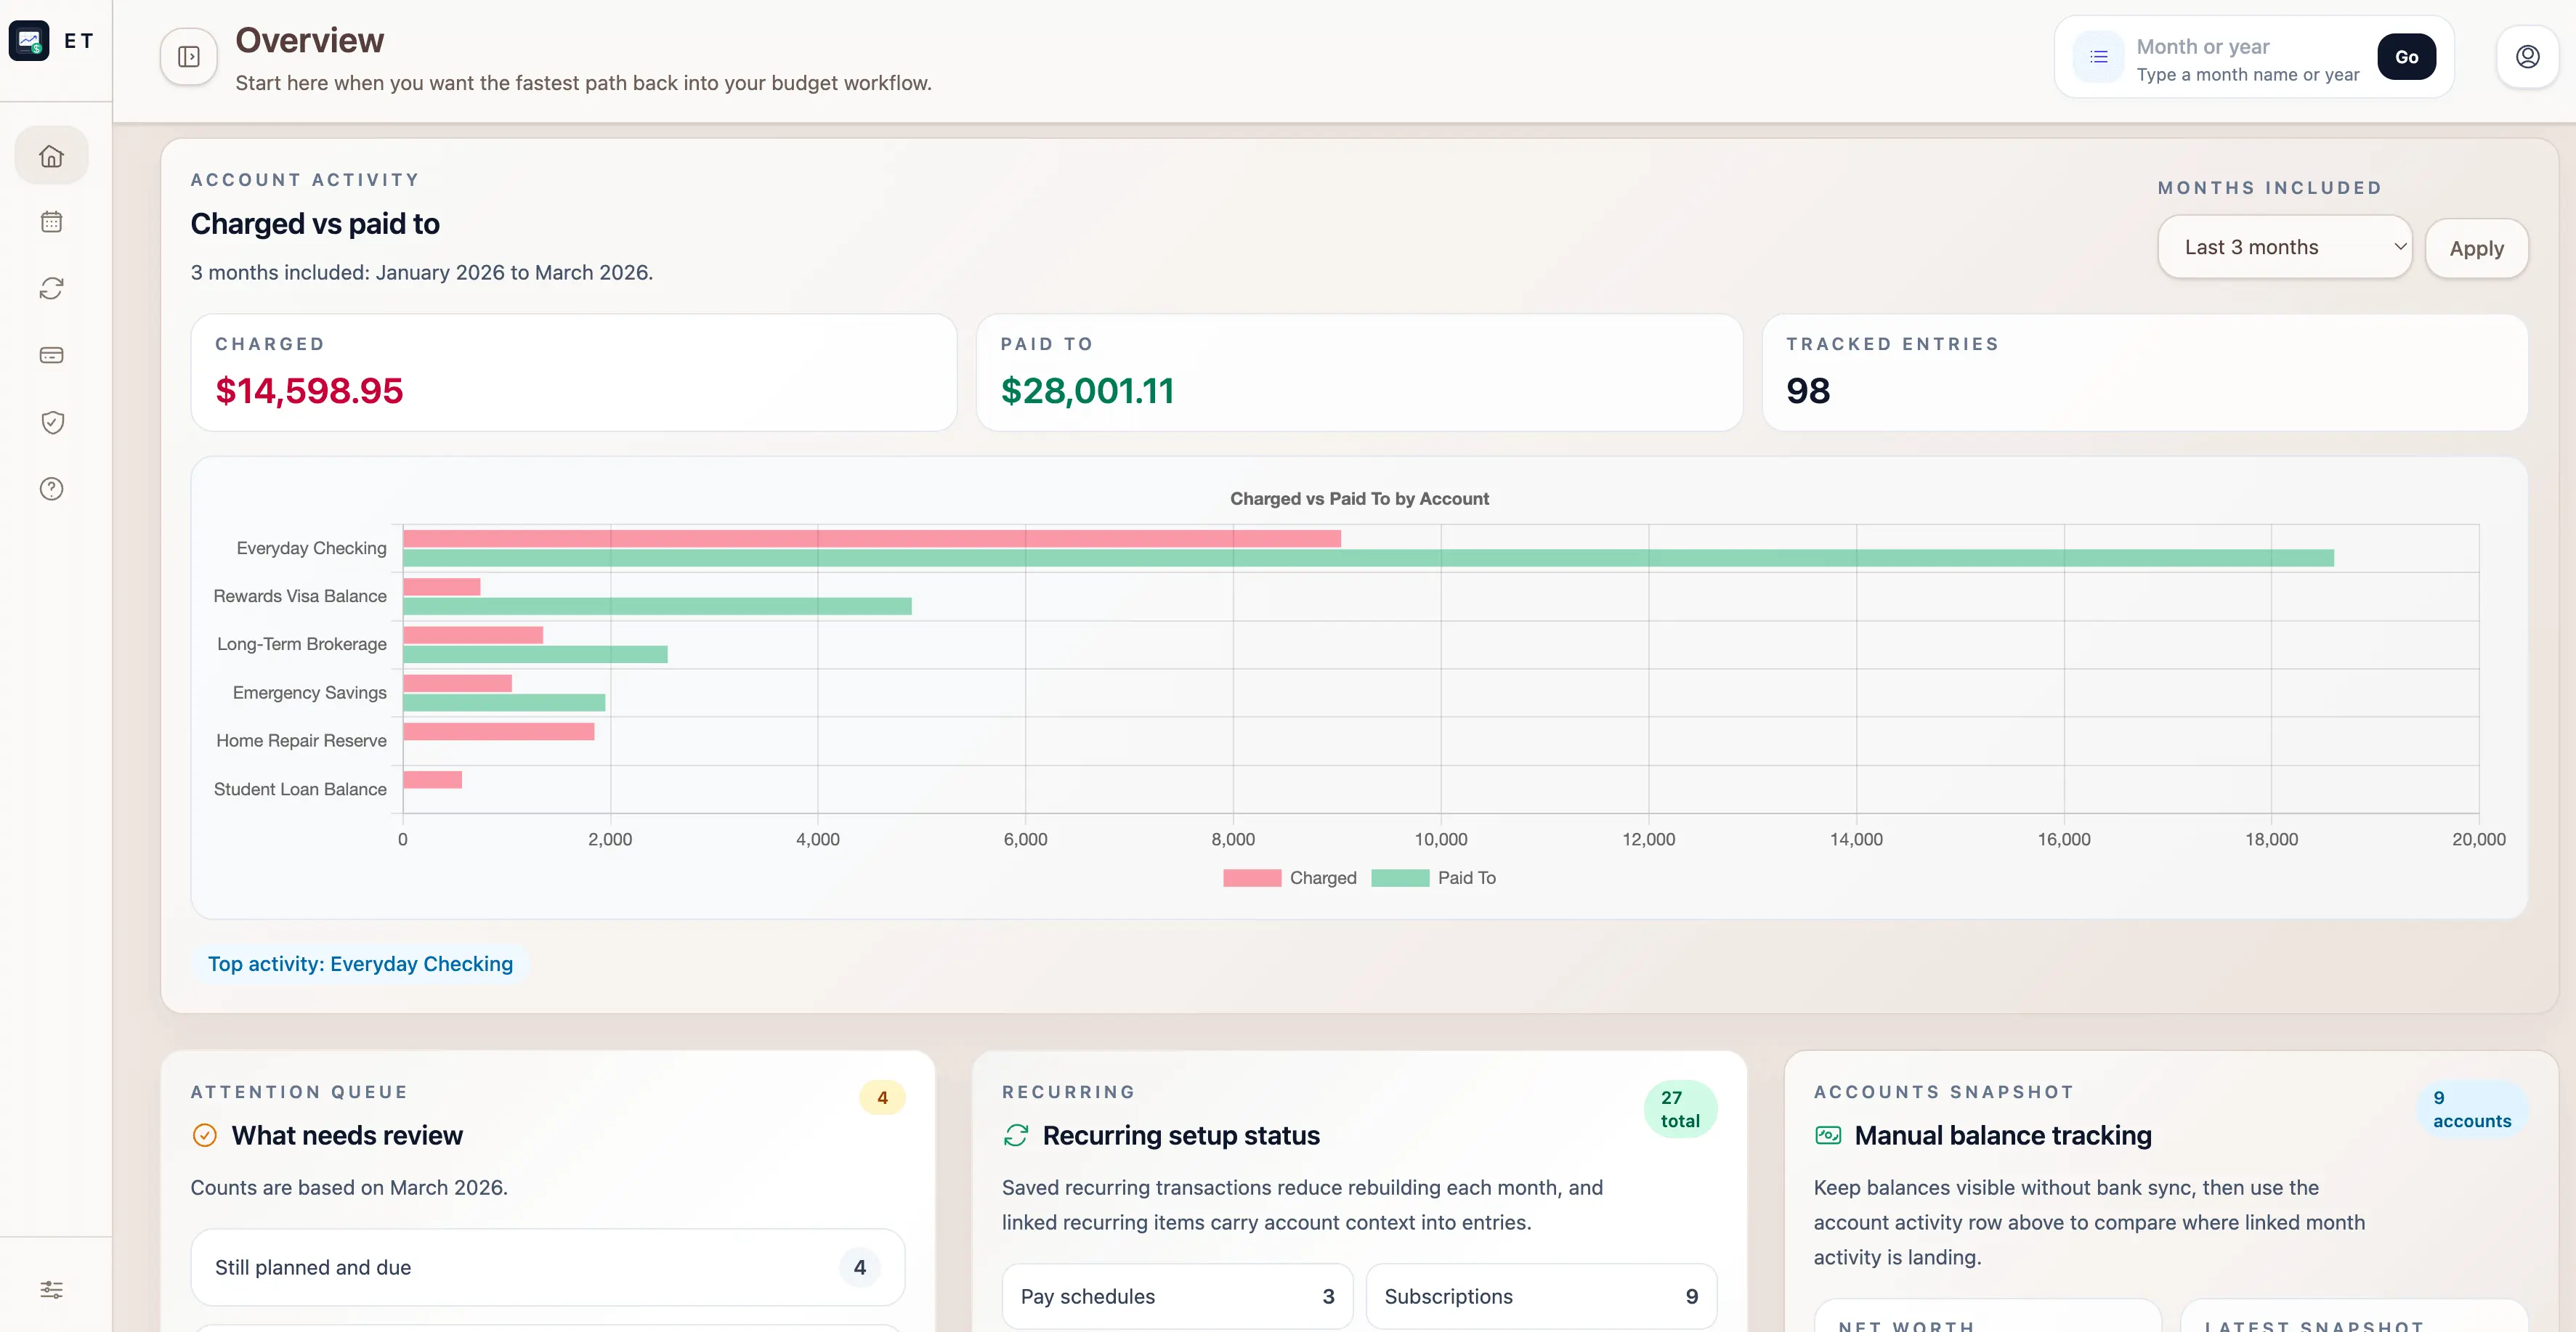This screenshot has height=1332, width=2576.
Task: Open settings sliders icon at sidebar bottom
Action: coord(51,1289)
